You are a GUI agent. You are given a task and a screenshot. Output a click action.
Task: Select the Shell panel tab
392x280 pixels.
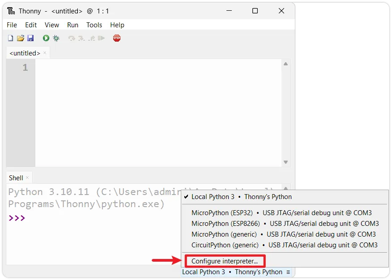(16, 178)
